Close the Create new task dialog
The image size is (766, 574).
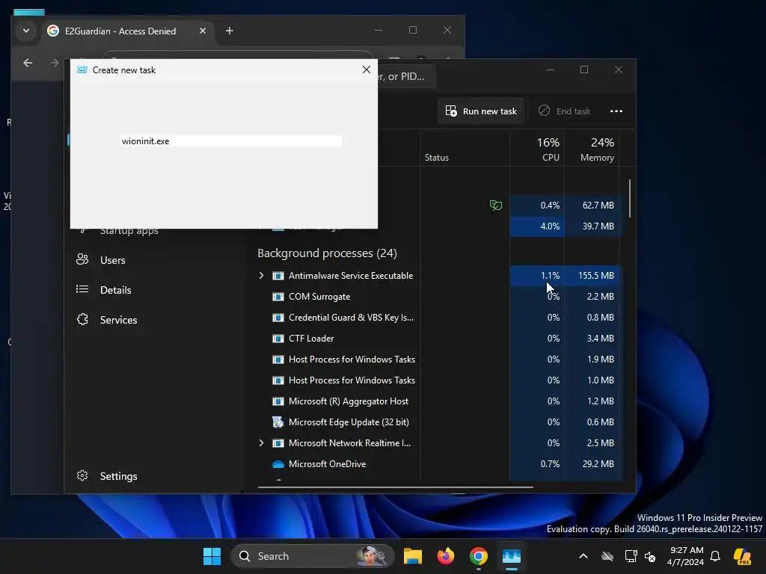click(367, 70)
